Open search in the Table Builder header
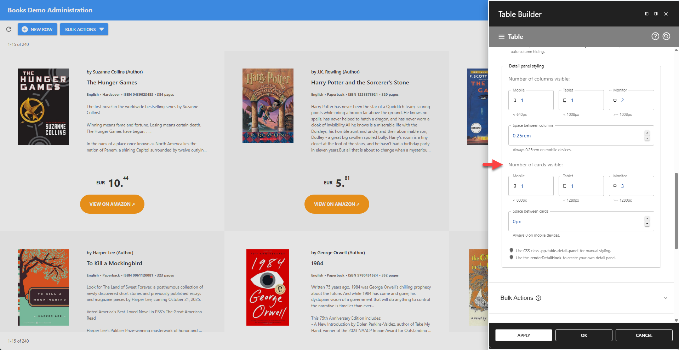The width and height of the screenshot is (679, 350). tap(666, 36)
